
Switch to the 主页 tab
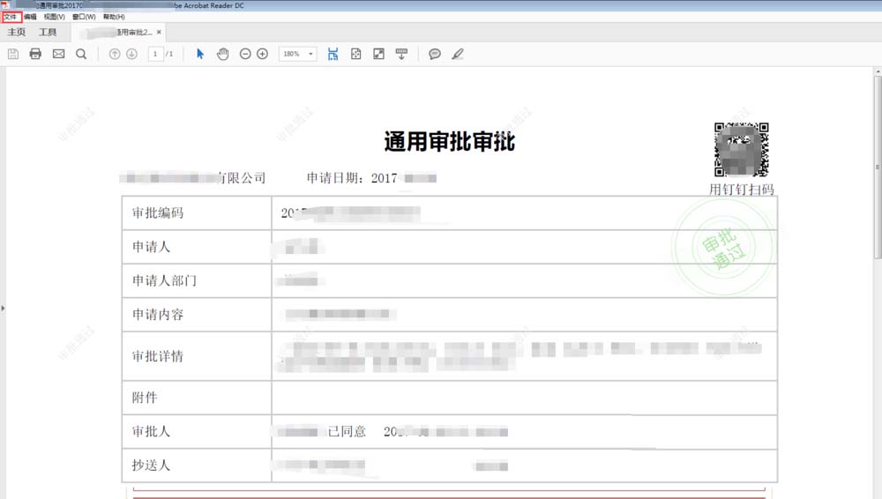pos(16,32)
